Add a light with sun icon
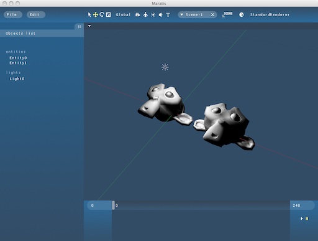The width and height of the screenshot is (318, 241). click(153, 15)
